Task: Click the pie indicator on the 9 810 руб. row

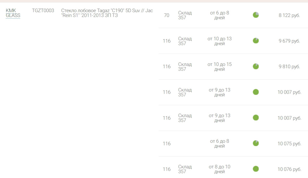Action: click(256, 66)
